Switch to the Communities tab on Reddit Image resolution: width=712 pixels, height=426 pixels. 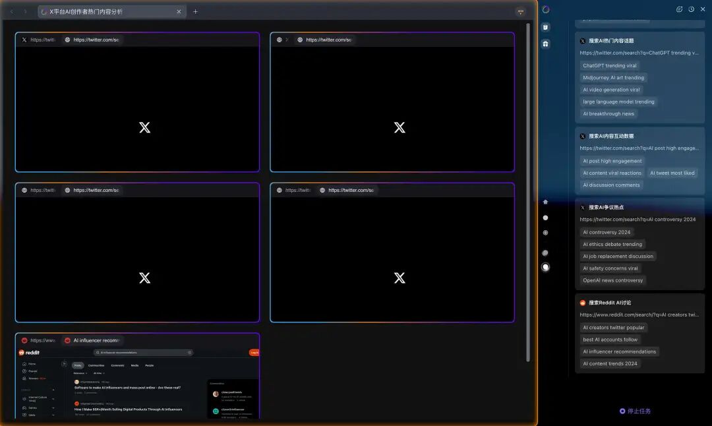(96, 365)
